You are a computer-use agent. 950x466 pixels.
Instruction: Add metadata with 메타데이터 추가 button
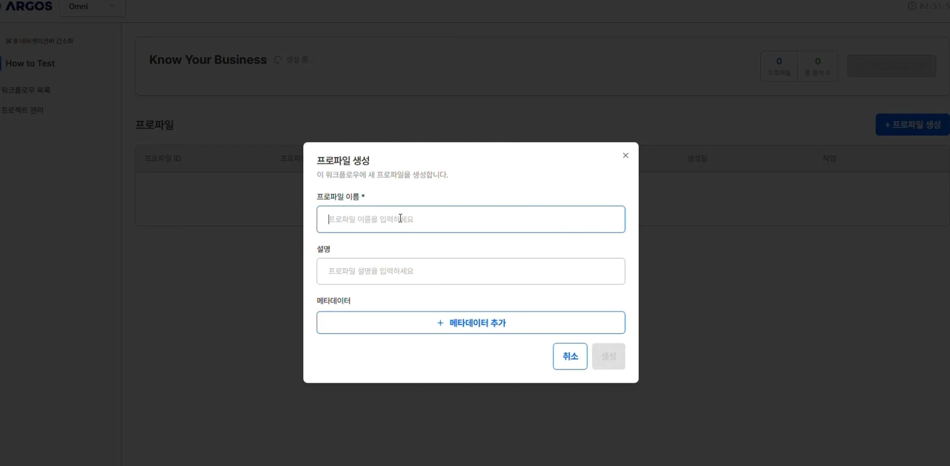click(470, 323)
